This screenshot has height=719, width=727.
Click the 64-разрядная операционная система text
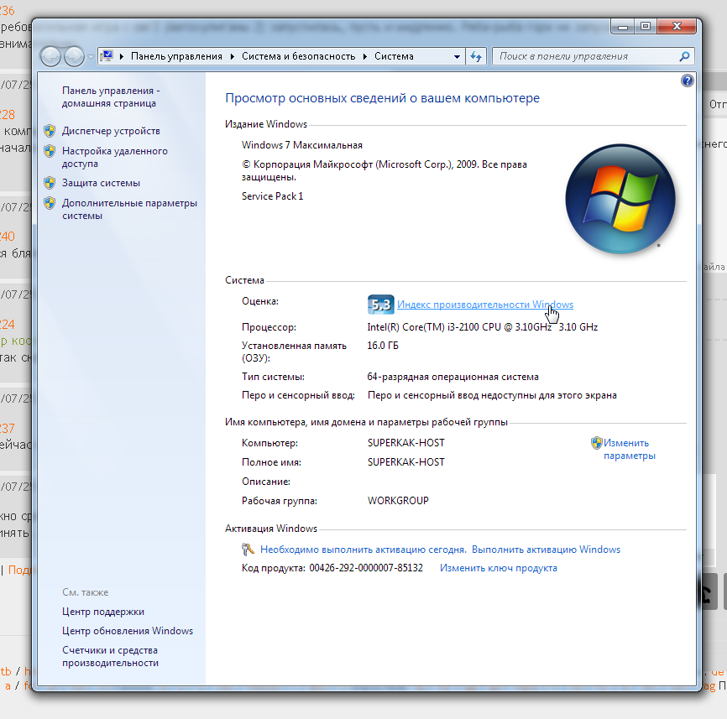(453, 377)
